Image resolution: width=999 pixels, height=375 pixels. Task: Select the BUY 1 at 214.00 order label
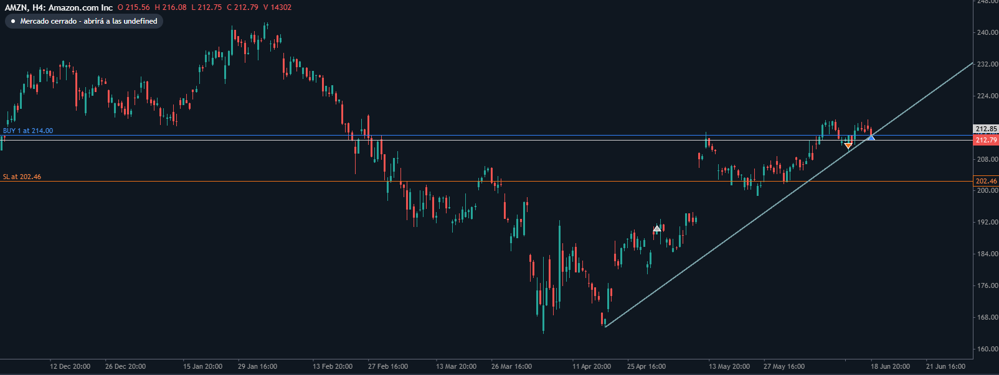[28, 131]
